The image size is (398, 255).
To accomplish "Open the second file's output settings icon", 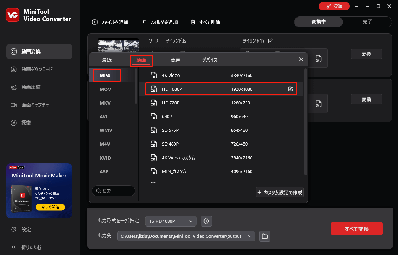I will point(319,104).
